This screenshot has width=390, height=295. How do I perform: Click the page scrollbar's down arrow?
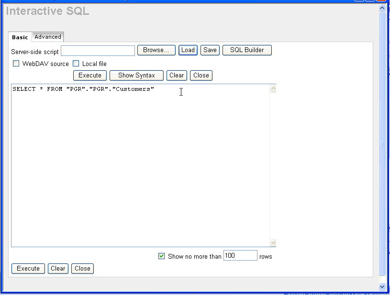click(x=382, y=286)
